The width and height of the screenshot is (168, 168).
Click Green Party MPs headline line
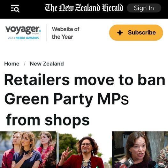point(66,99)
